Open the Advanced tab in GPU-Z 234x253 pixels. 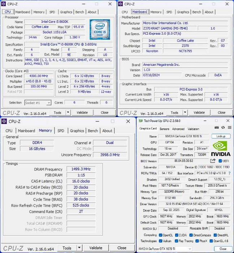(x=178, y=129)
